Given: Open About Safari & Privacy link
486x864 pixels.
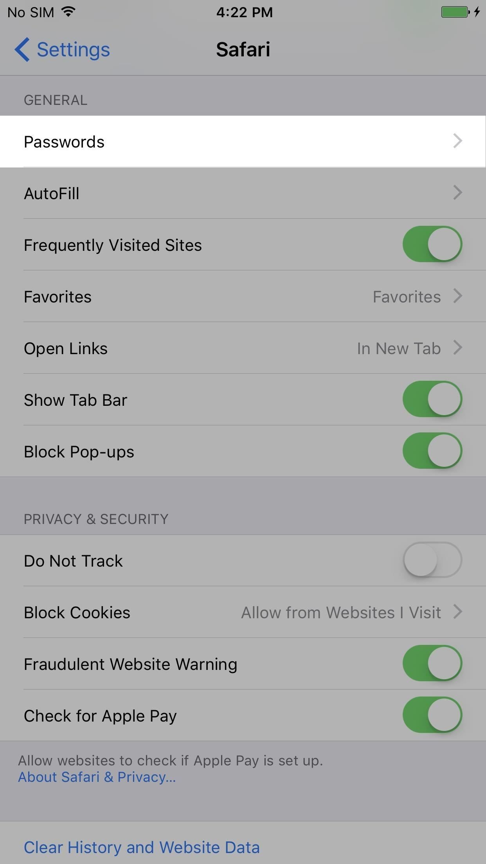Looking at the screenshot, I should (x=97, y=777).
